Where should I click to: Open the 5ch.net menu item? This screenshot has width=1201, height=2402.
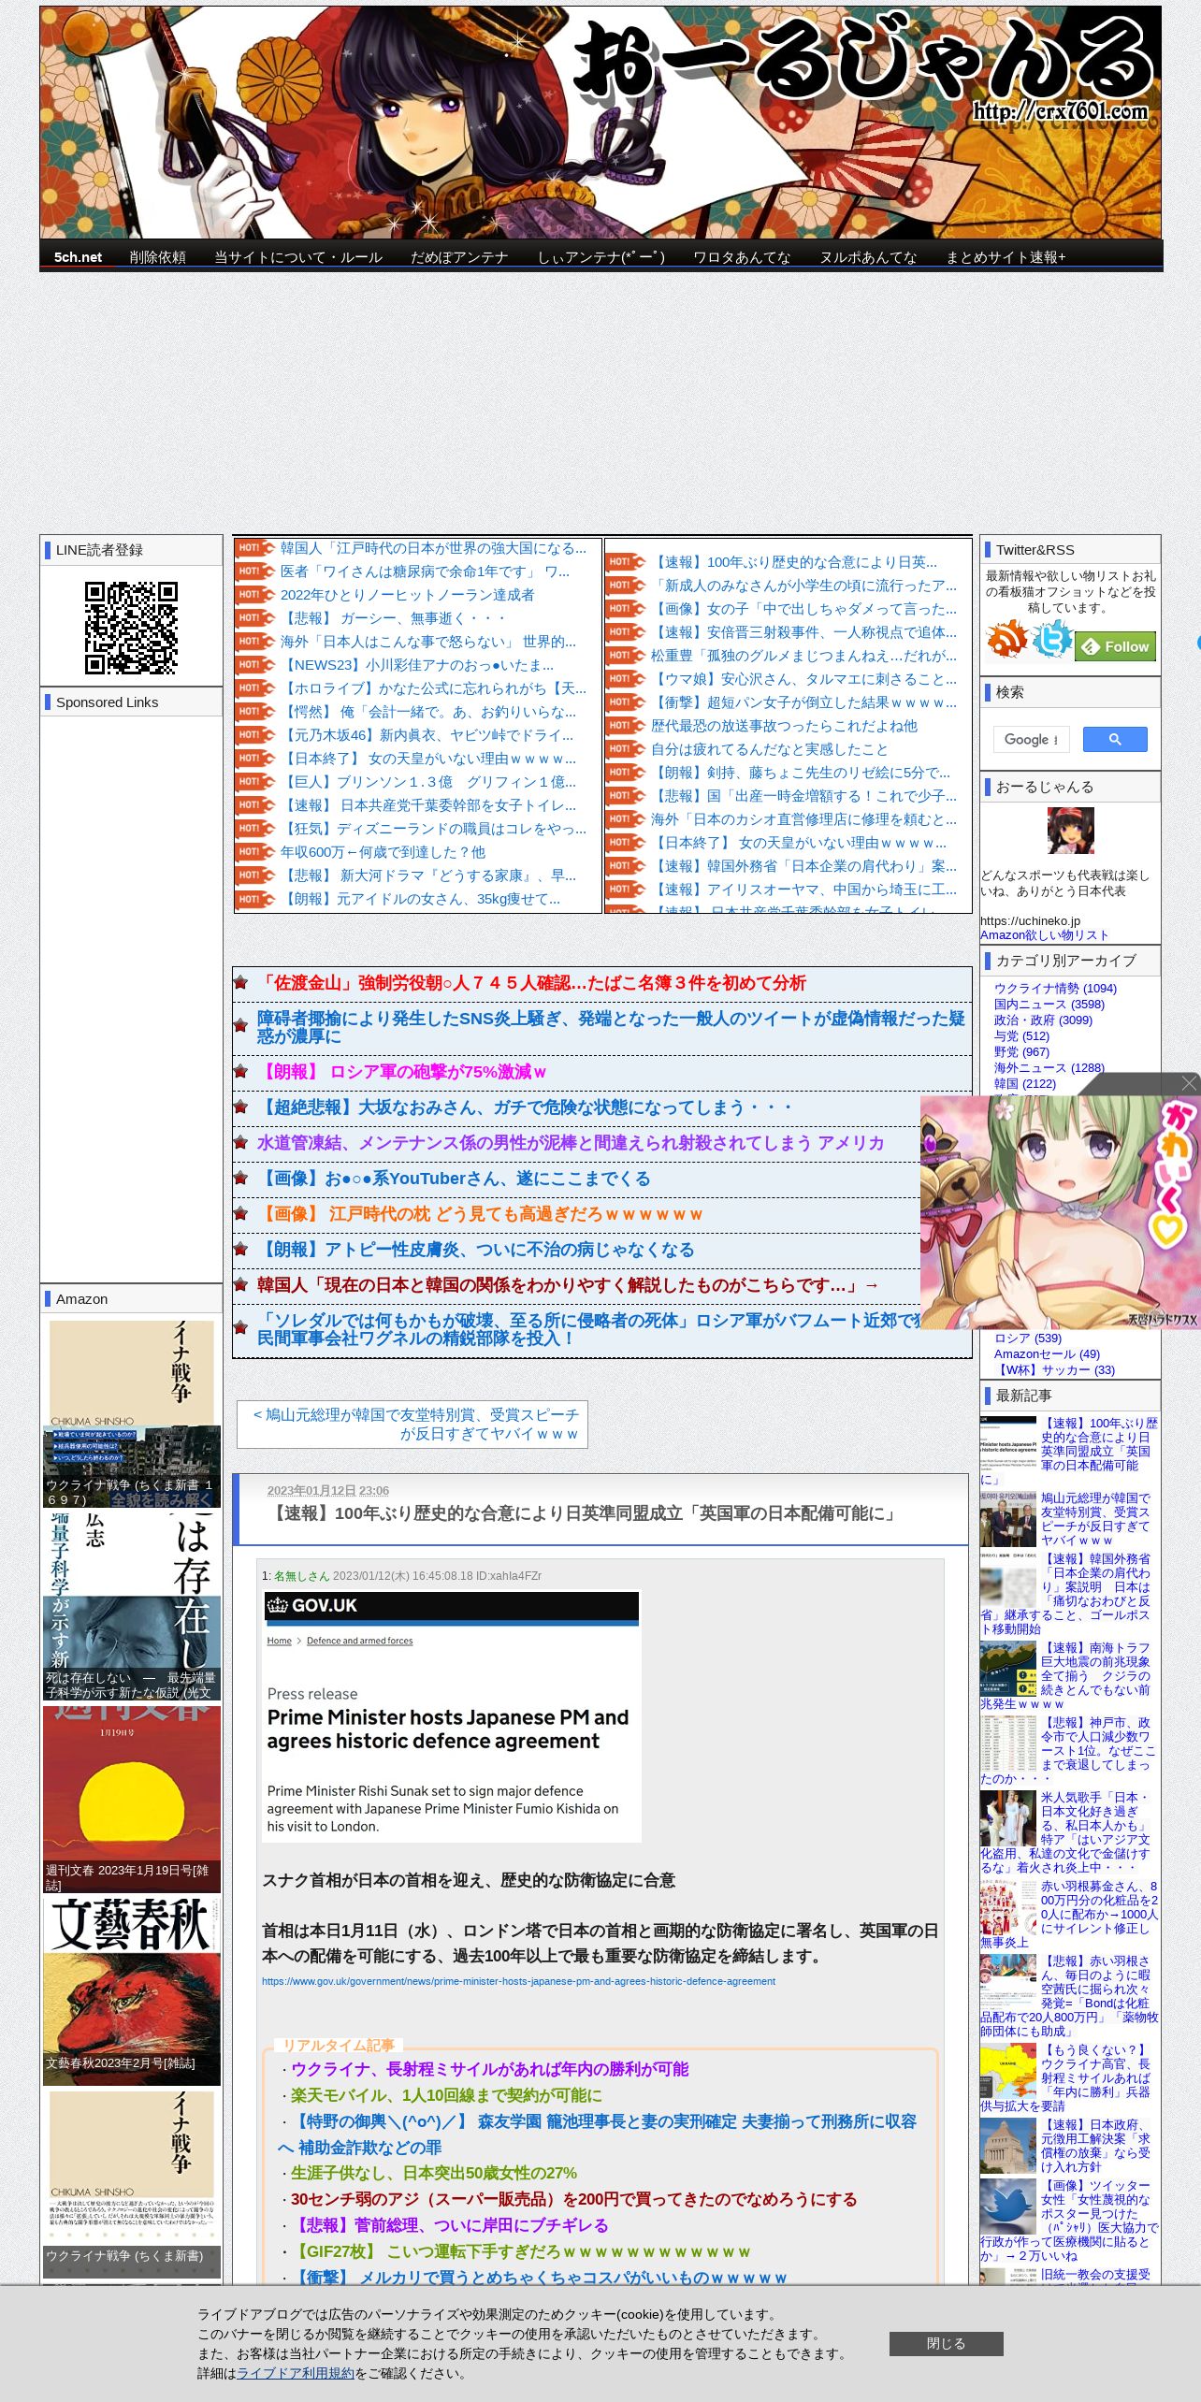tap(78, 257)
